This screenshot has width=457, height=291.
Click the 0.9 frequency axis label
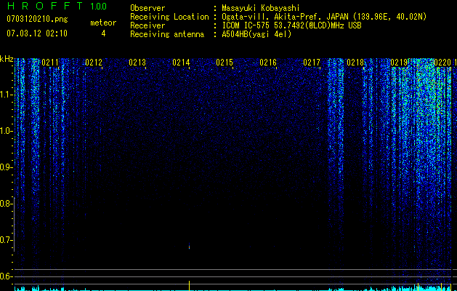pos(6,167)
